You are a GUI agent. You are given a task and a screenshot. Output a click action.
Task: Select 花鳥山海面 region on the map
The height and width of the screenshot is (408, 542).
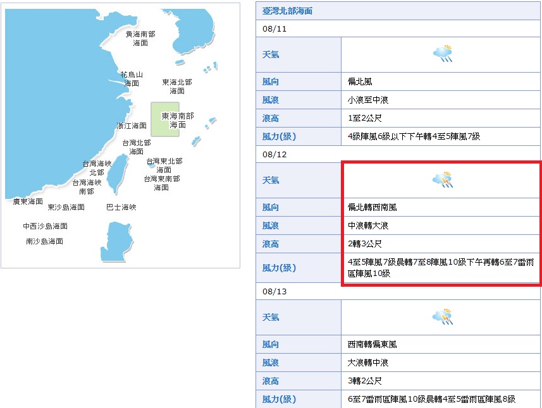coord(132,79)
